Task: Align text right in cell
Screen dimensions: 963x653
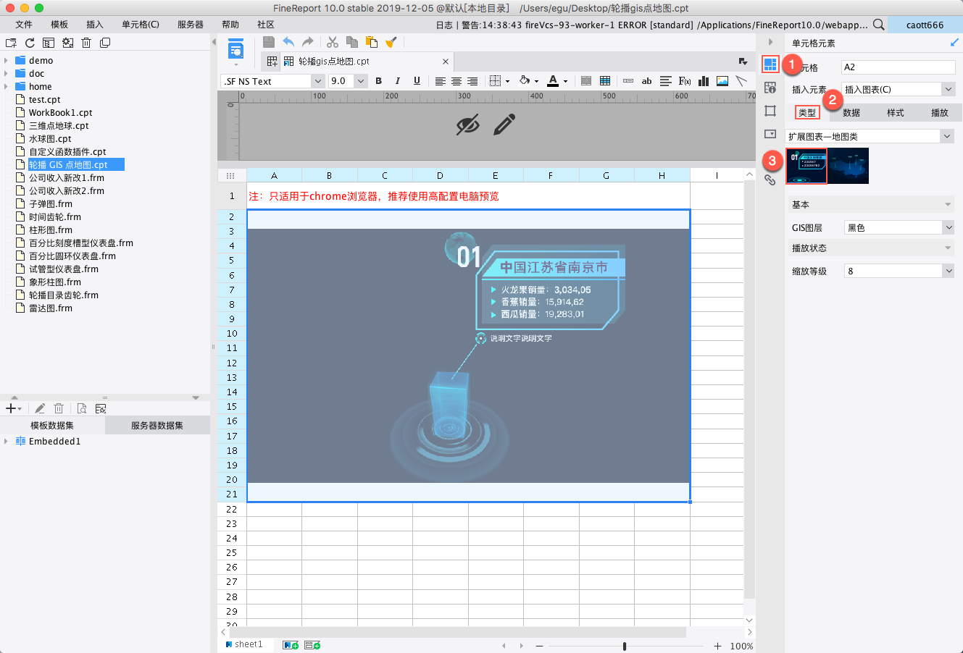Action: [x=472, y=81]
